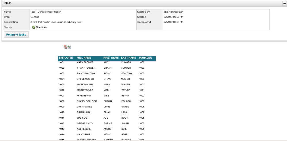Click the BRIAN LARA full name cell
The width and height of the screenshot is (287, 141).
(84, 112)
